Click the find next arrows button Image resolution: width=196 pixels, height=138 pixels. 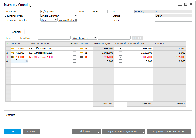click(140, 38)
